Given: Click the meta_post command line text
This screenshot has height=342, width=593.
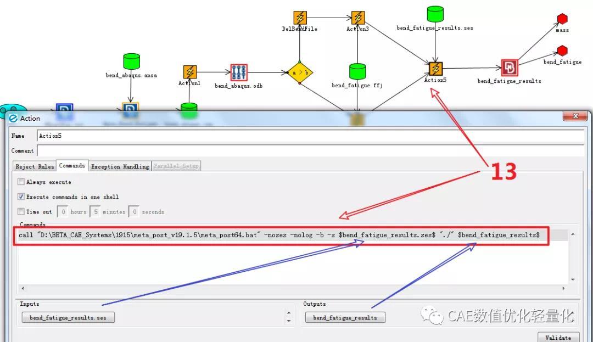Looking at the screenshot, I should [279, 235].
